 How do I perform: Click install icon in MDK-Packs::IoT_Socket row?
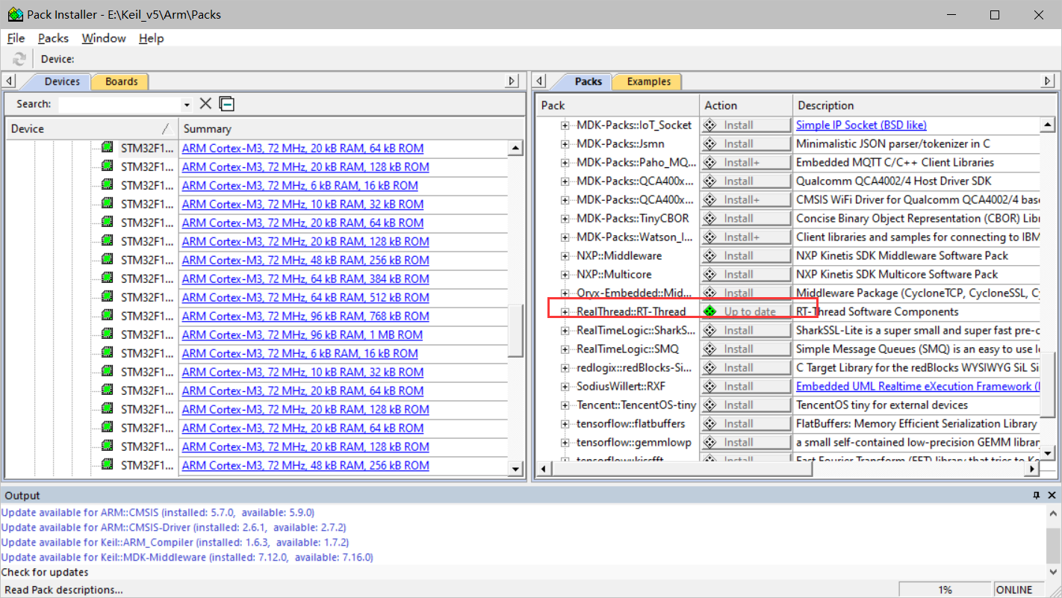point(710,125)
